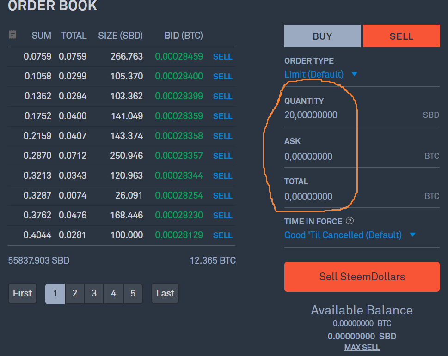Click the 55837.903 SBD total
The height and width of the screenshot is (356, 448).
tap(39, 260)
